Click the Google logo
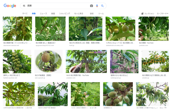 10,6
